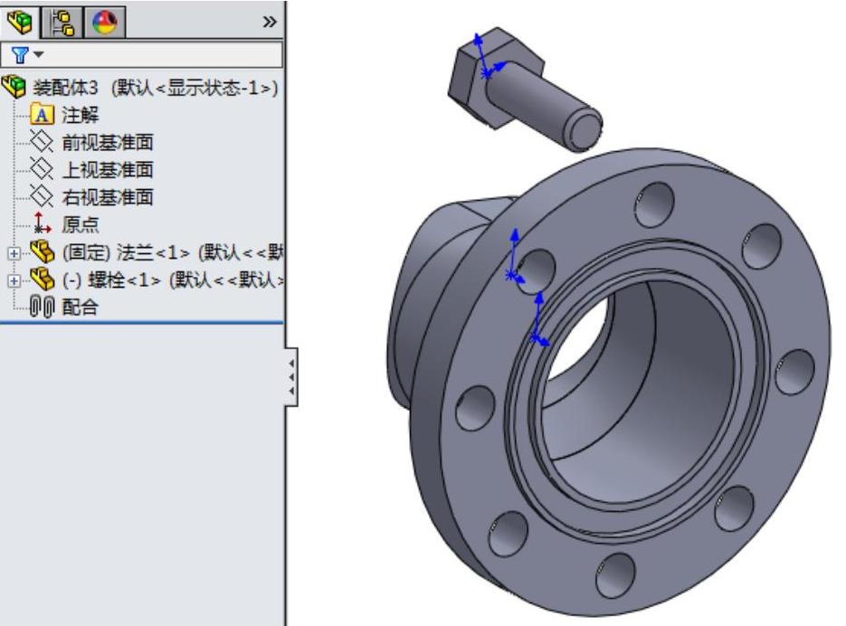Collapse the panel using the side handle arrows

291,376
